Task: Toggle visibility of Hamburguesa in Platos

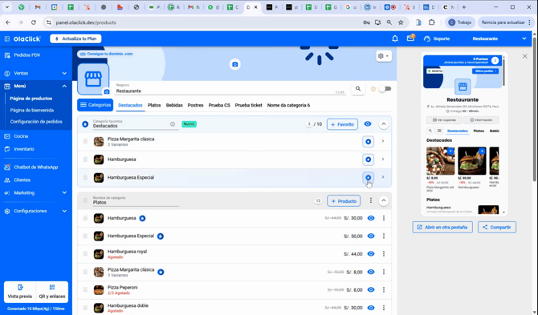Action: coord(371,218)
